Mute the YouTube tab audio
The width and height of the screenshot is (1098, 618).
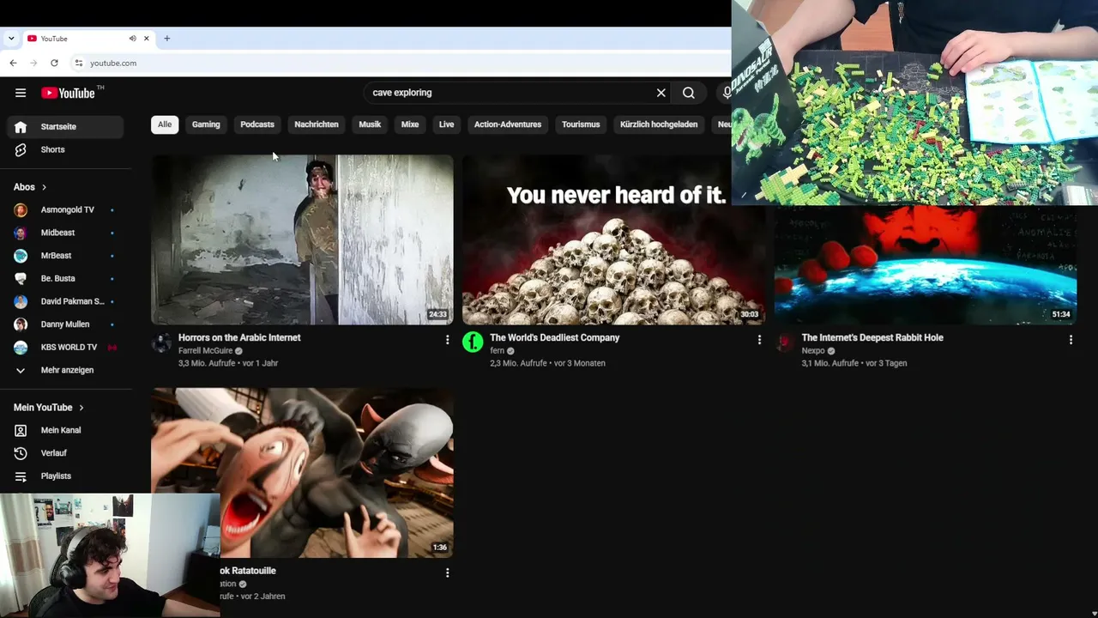click(x=132, y=39)
